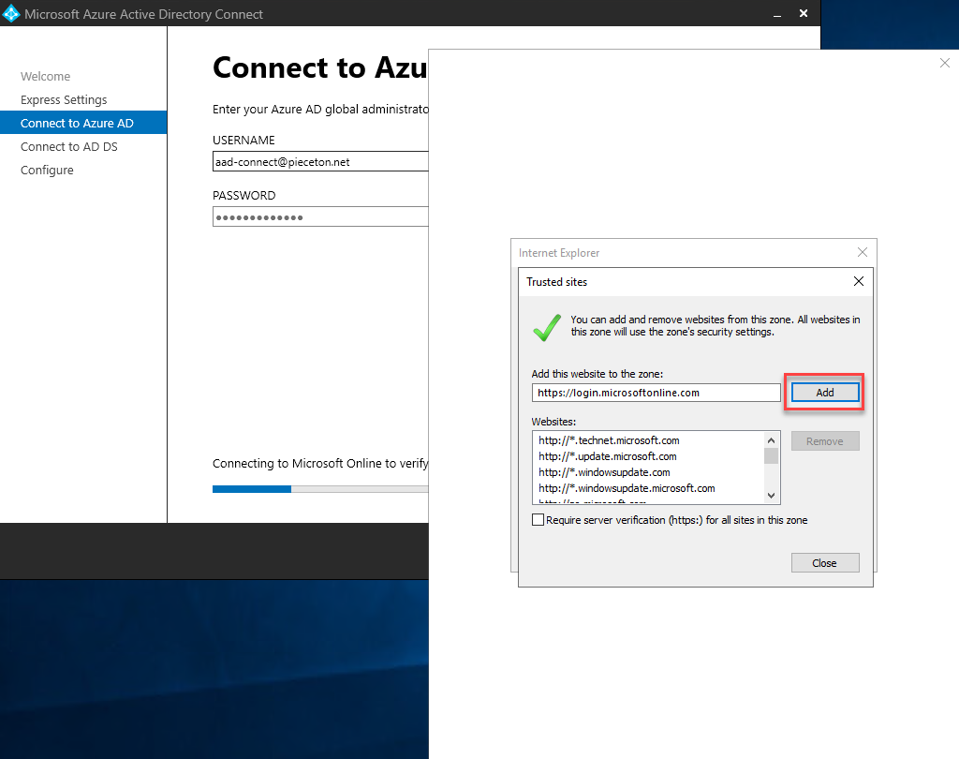
Task: Click the Add button for the website
Action: (825, 393)
